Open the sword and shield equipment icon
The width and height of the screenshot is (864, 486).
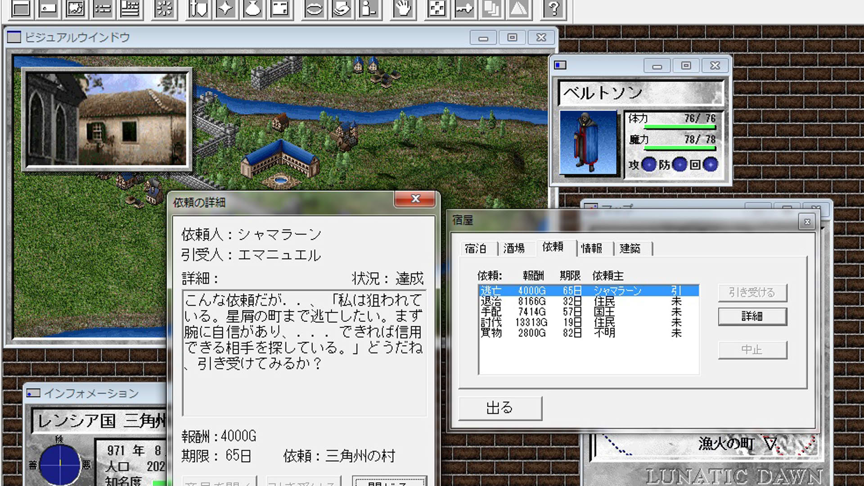[x=198, y=9]
